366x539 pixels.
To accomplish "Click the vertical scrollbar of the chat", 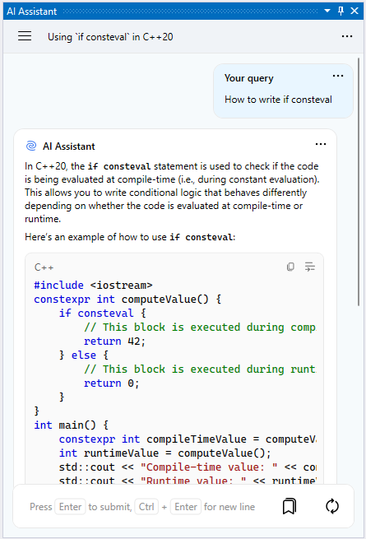I will tap(359, 182).
